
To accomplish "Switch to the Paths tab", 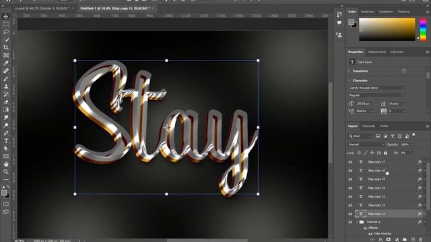I will pyautogui.click(x=384, y=126).
